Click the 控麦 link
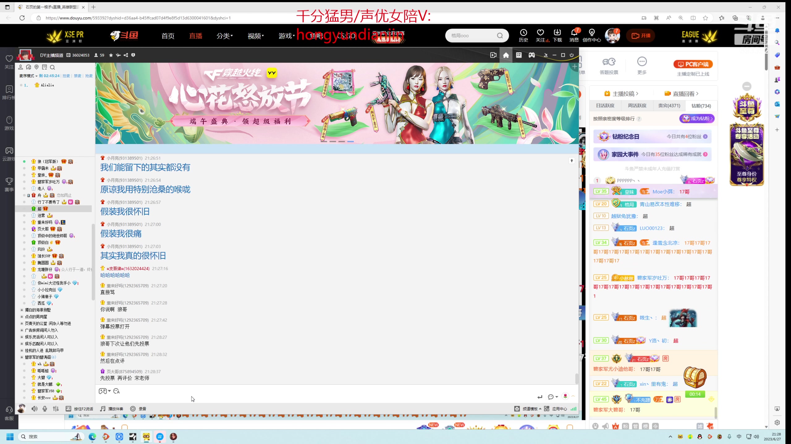The width and height of the screenshot is (791, 444). coord(66,76)
